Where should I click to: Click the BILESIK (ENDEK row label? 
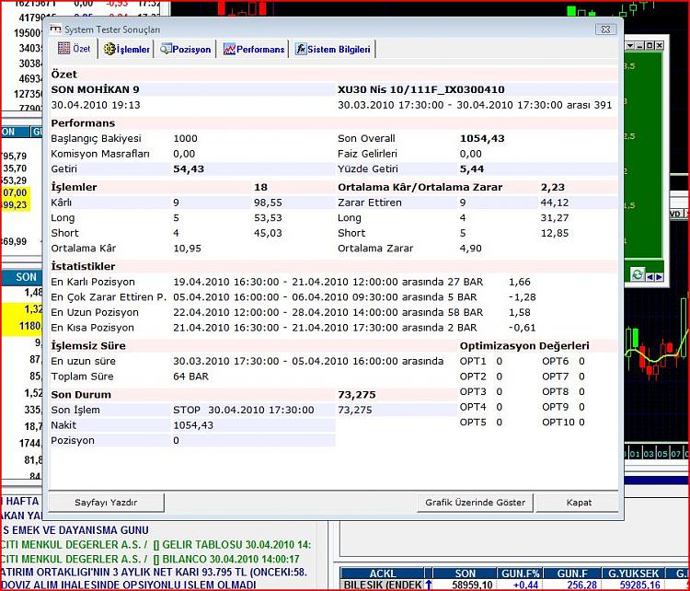click(383, 585)
